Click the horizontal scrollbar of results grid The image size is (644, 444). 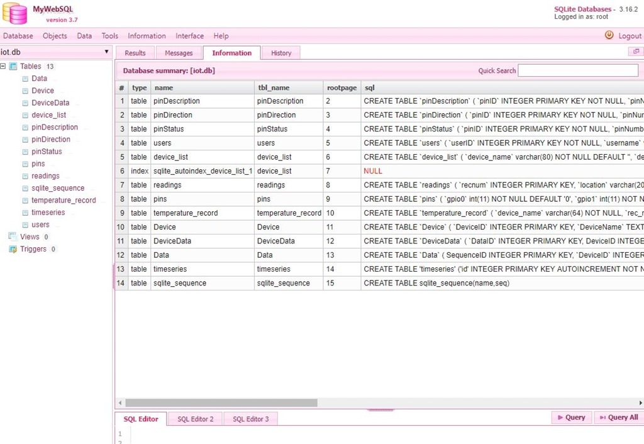click(220, 402)
